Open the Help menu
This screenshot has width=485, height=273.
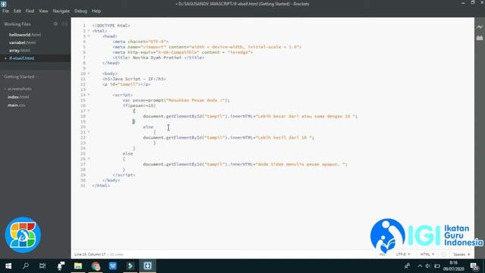[96, 11]
